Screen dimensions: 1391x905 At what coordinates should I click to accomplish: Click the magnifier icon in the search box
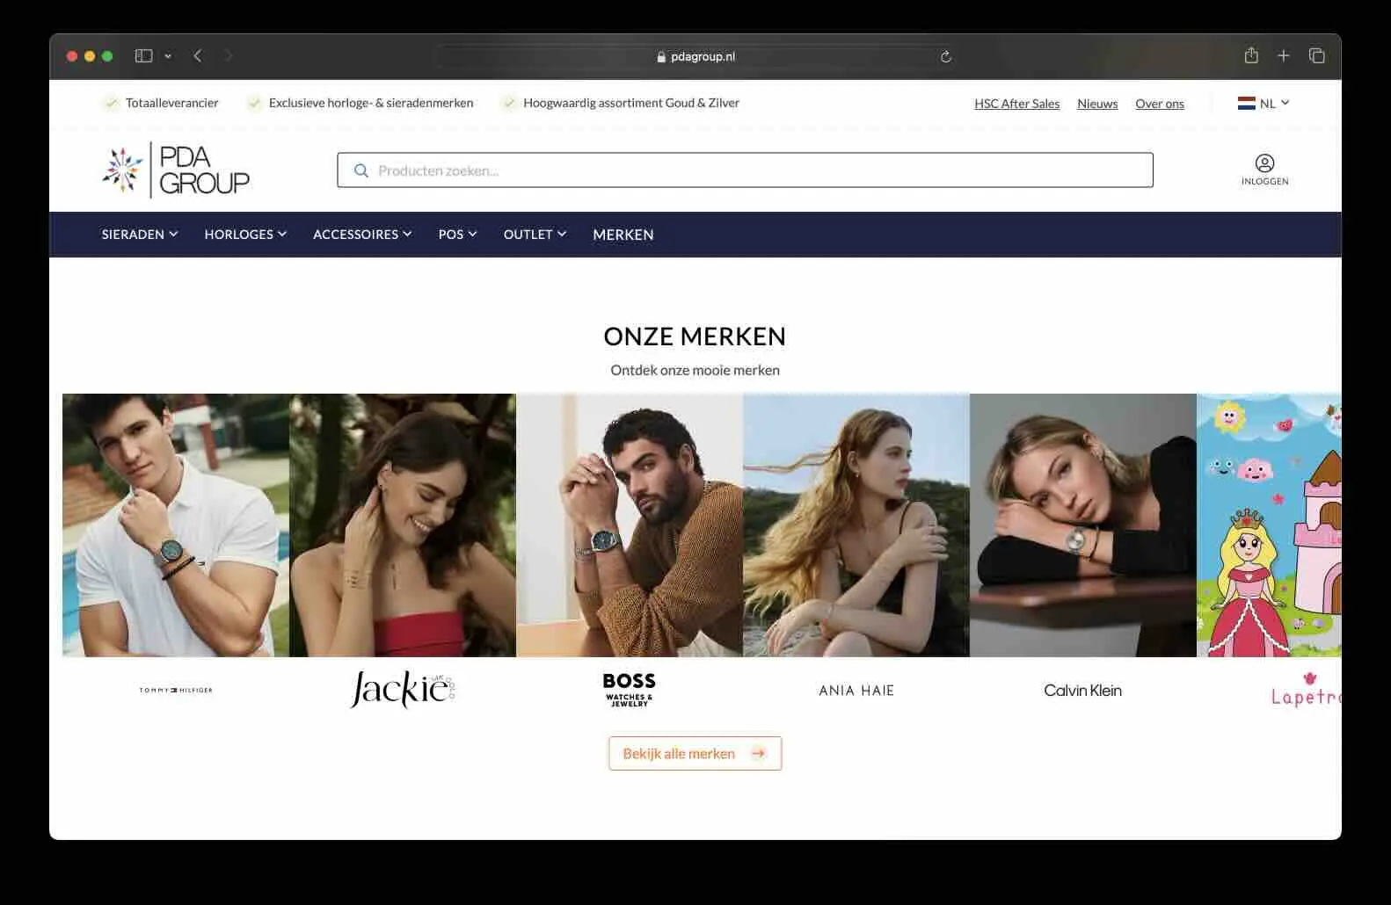360,170
